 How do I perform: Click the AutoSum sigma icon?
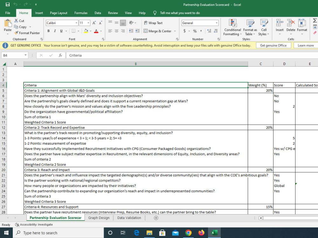315,20
